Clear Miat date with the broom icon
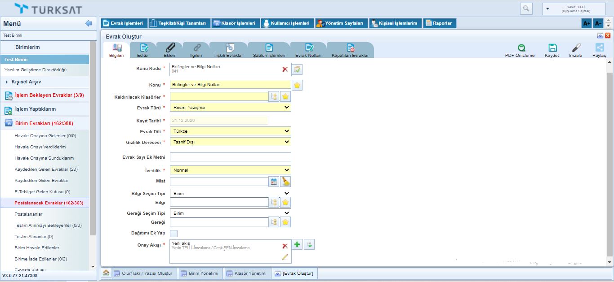The image size is (614, 282). (x=285, y=182)
